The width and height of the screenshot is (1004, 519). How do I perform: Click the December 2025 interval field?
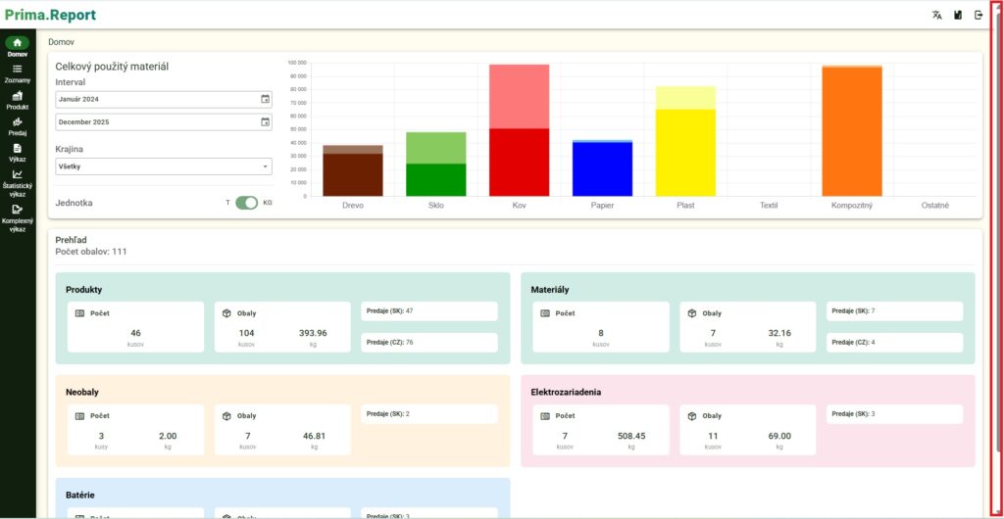point(157,122)
